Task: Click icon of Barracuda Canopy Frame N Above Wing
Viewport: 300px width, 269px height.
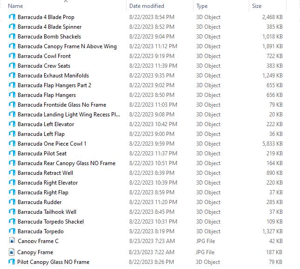Action: point(12,46)
